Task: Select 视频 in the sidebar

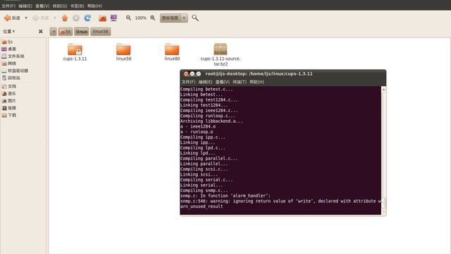Action: pyautogui.click(x=9, y=108)
